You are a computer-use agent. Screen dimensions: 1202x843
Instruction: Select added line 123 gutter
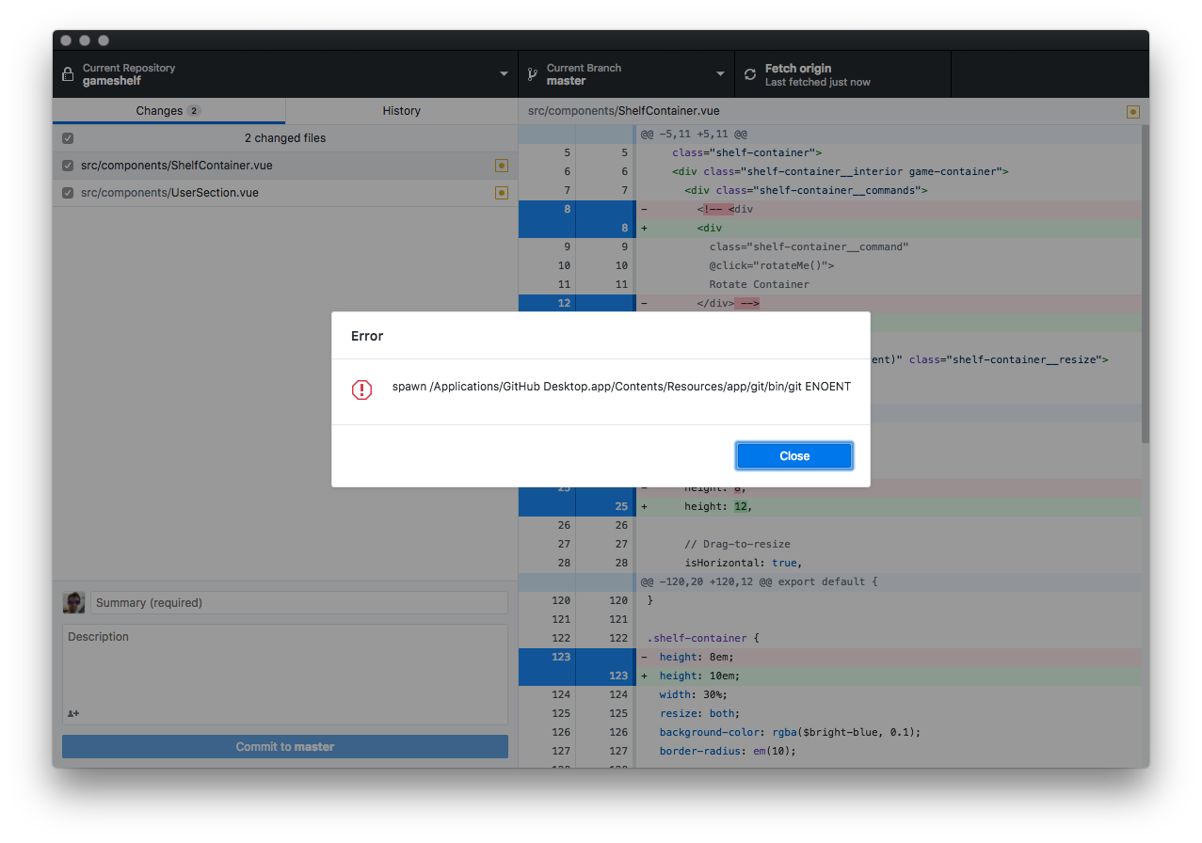click(x=605, y=676)
